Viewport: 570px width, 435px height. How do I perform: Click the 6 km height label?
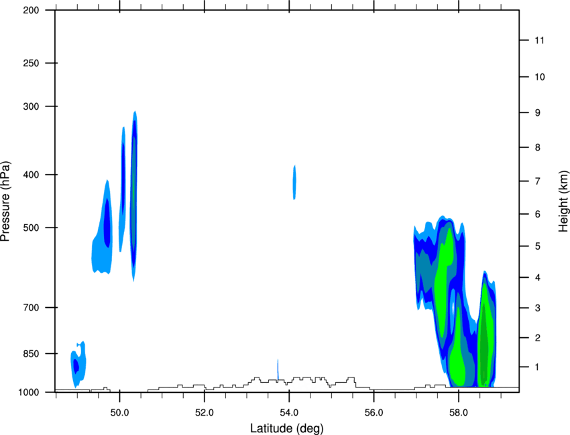pyautogui.click(x=538, y=214)
